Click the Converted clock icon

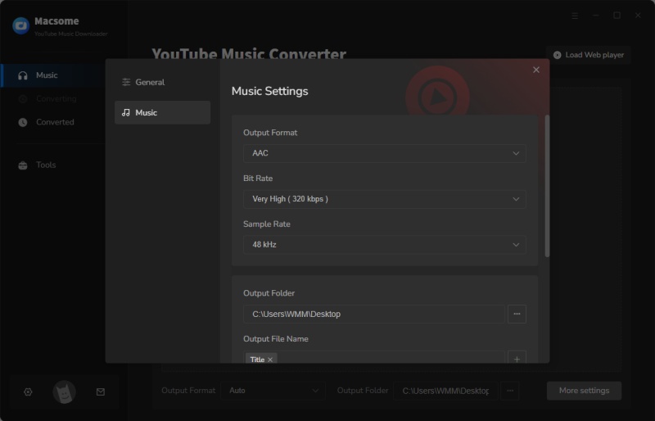pos(23,122)
